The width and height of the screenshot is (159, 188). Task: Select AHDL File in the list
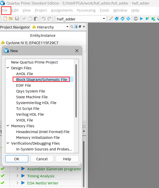25,74
